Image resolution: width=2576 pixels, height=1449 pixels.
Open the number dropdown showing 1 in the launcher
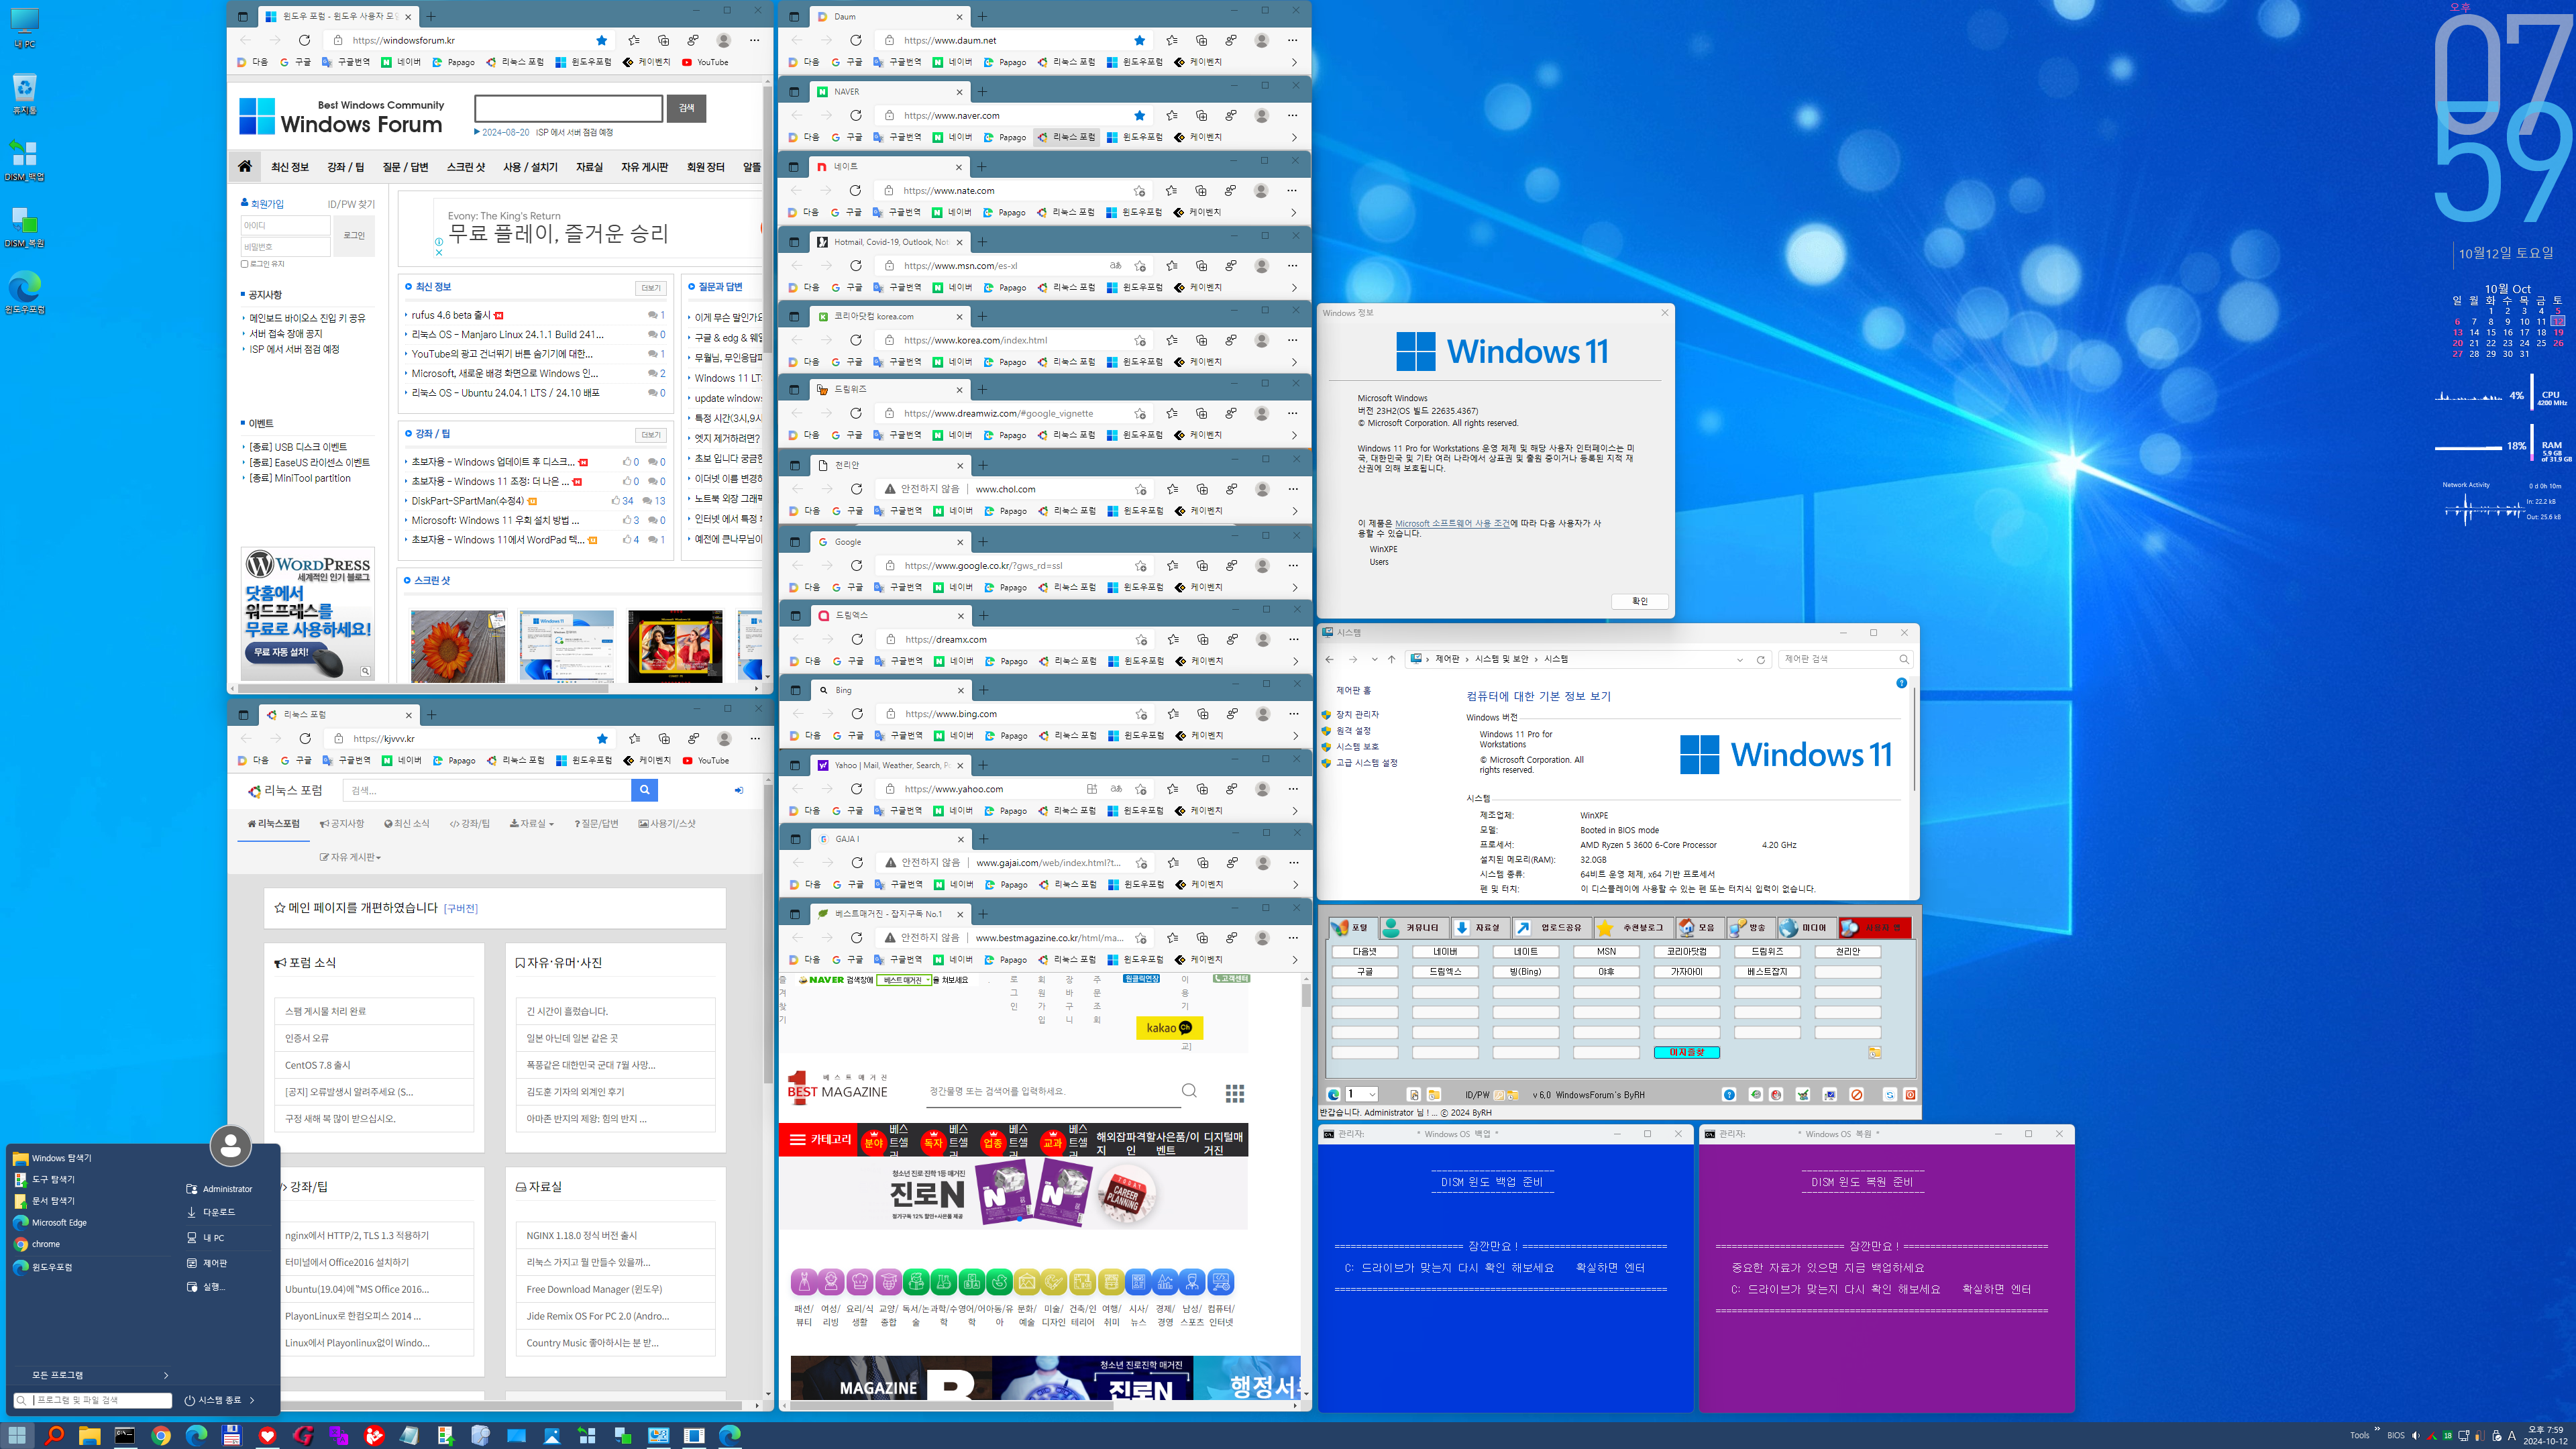click(x=1361, y=1094)
